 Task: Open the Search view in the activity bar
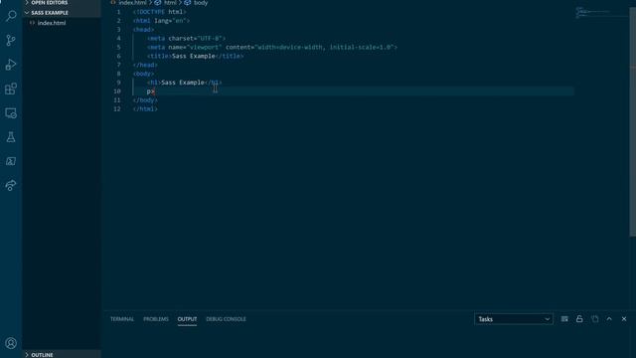pyautogui.click(x=11, y=16)
